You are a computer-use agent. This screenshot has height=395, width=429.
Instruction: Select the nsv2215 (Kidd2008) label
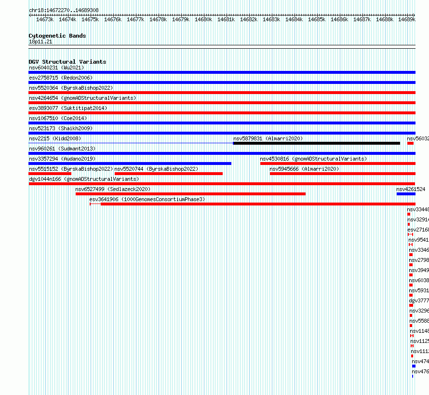click(55, 138)
